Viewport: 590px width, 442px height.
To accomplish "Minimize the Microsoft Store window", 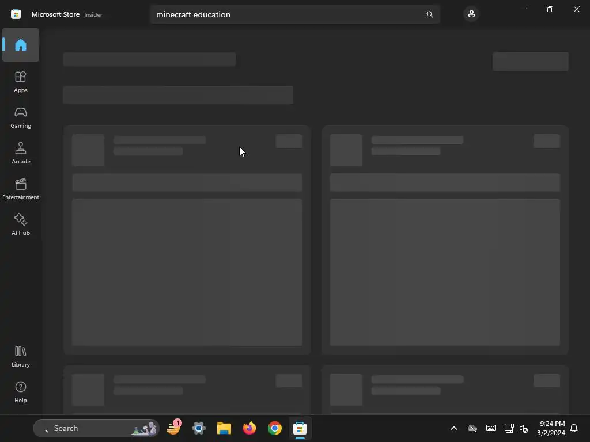I will tap(524, 9).
